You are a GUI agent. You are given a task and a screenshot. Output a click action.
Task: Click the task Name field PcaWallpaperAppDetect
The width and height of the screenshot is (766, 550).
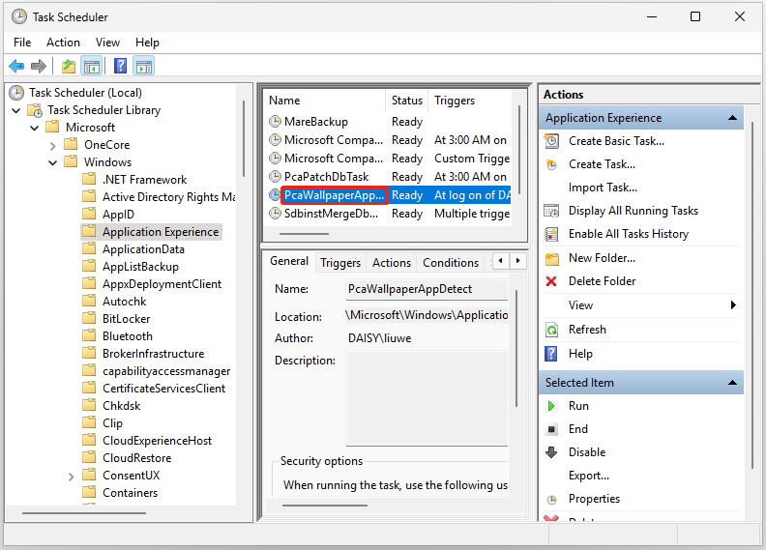pyautogui.click(x=426, y=289)
